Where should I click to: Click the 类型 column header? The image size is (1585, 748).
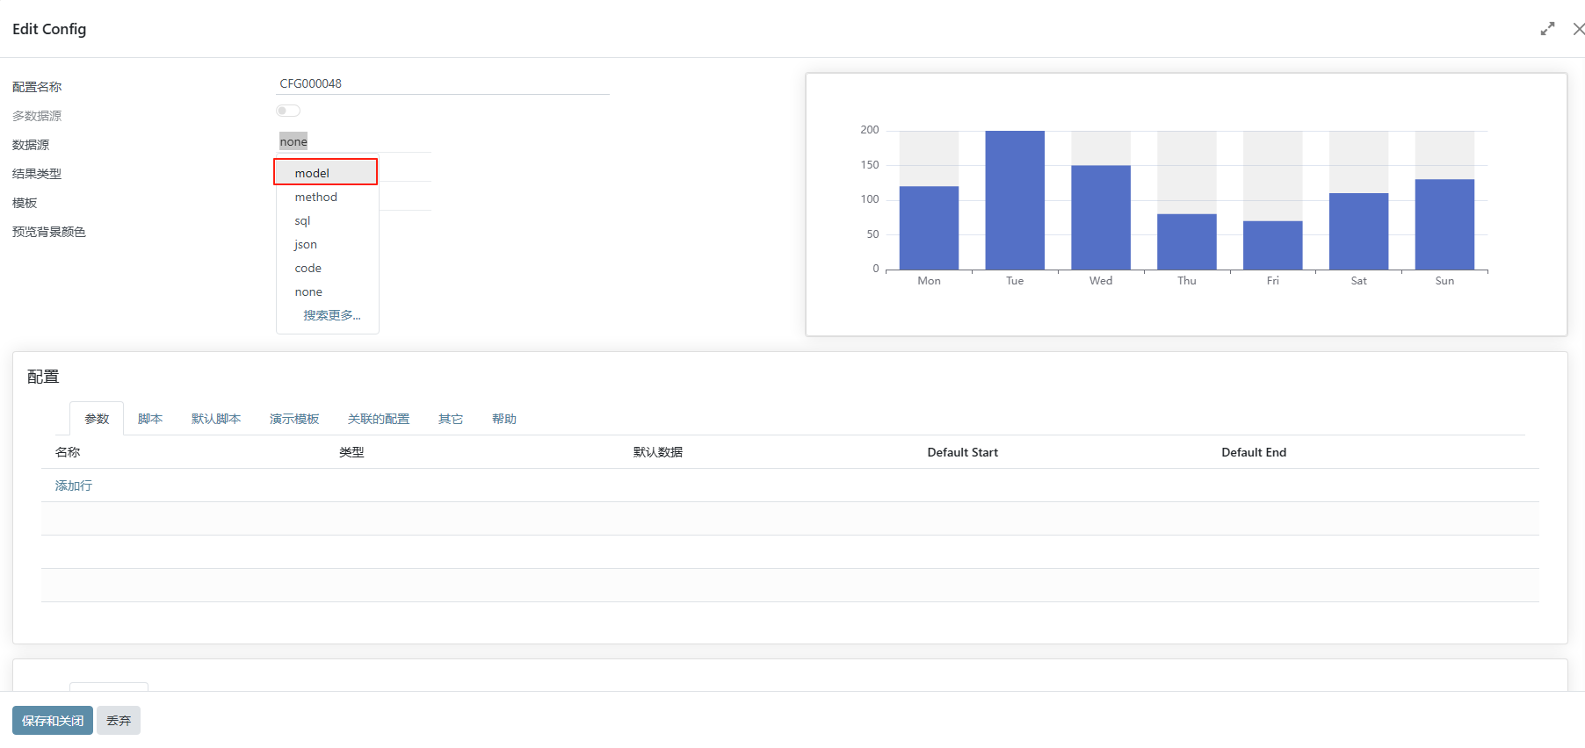click(351, 452)
